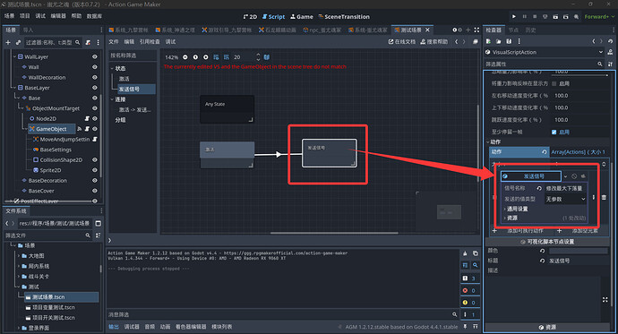Open the object history in Inspector

coord(610,41)
